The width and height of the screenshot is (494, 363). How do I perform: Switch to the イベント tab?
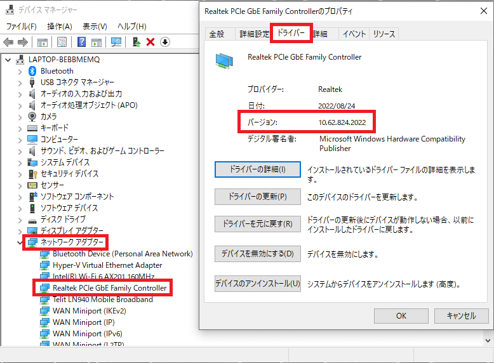point(354,34)
